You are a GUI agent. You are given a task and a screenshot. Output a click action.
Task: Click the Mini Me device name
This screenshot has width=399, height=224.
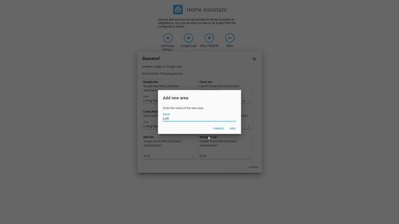[148, 137]
